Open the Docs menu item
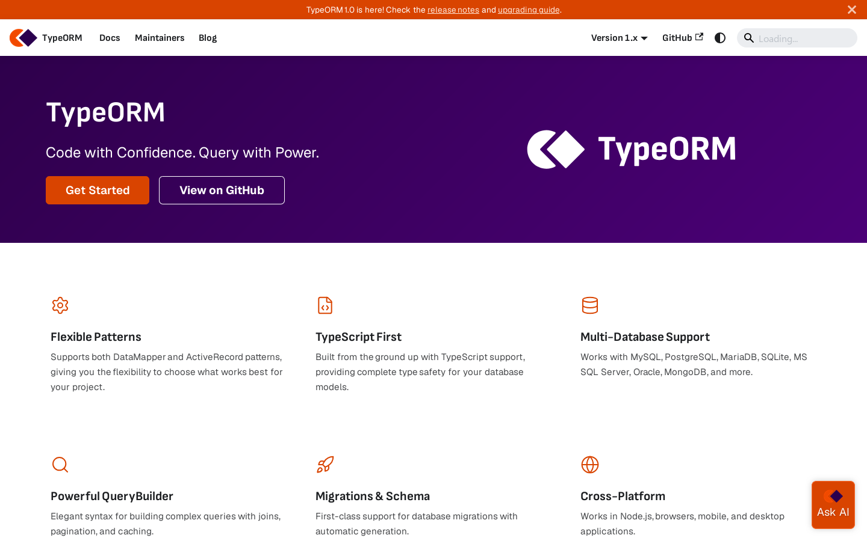Viewport: 867px width, 541px height. [110, 38]
